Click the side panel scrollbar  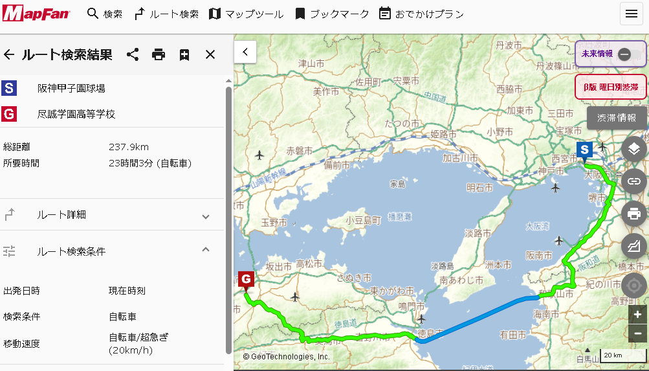click(228, 219)
